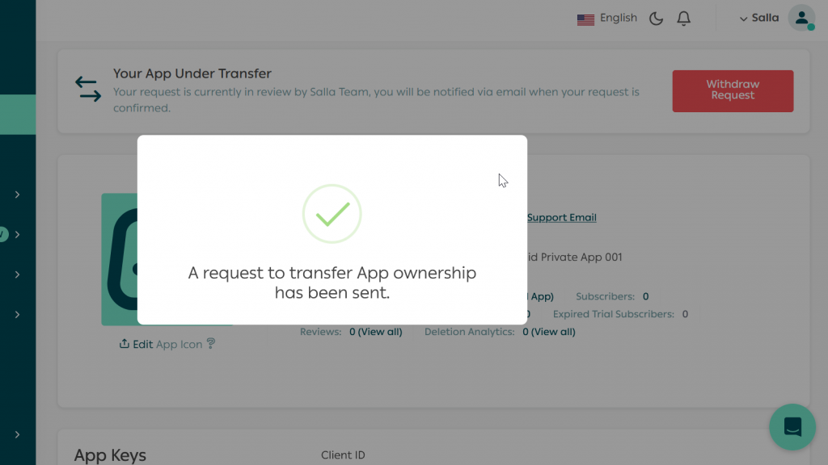Open the notifications bell
Viewport: 828px width, 465px height.
point(683,18)
